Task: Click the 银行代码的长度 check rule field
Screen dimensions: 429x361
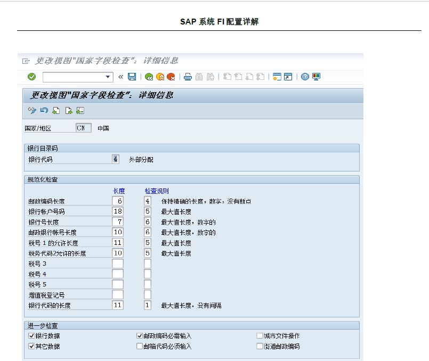Action: [148, 305]
